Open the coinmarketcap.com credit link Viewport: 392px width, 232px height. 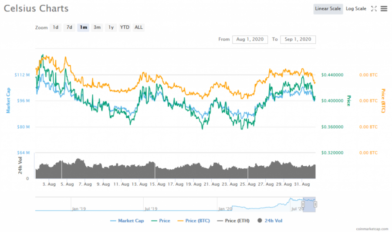pyautogui.click(x=372, y=229)
